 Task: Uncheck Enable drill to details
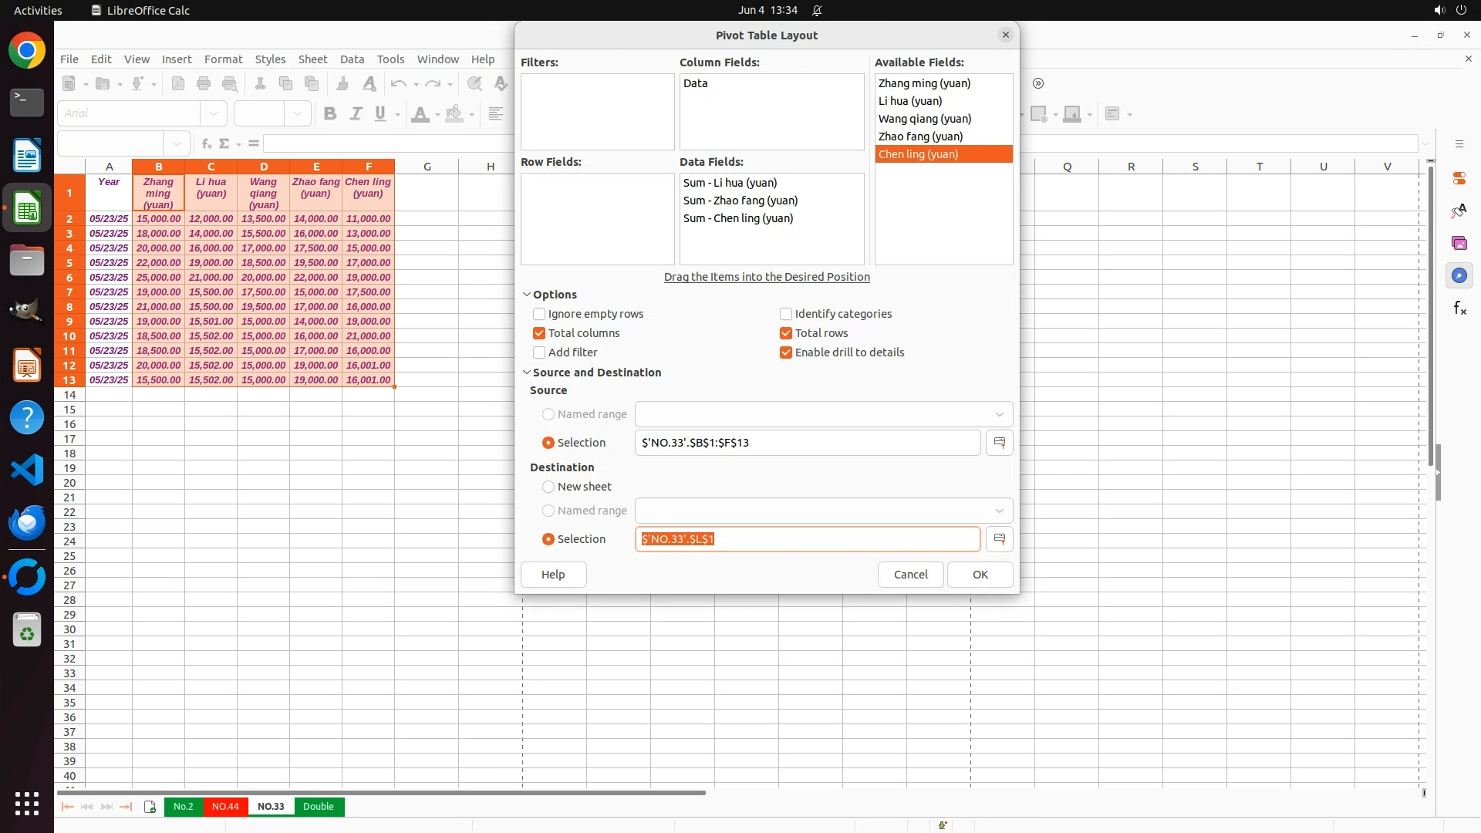click(x=786, y=352)
